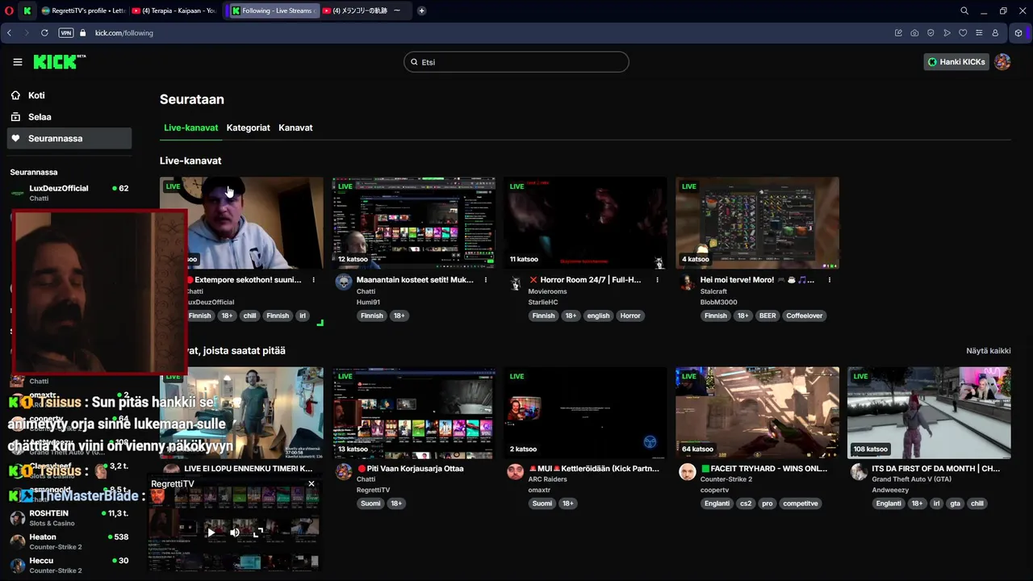
Task: Open options menu for Extempore sekothon stream
Action: pyautogui.click(x=314, y=280)
